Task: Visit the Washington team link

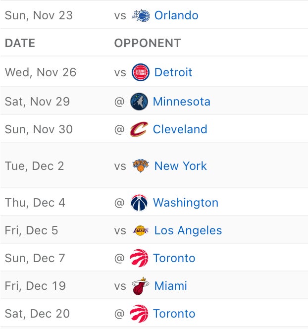Action: [186, 203]
